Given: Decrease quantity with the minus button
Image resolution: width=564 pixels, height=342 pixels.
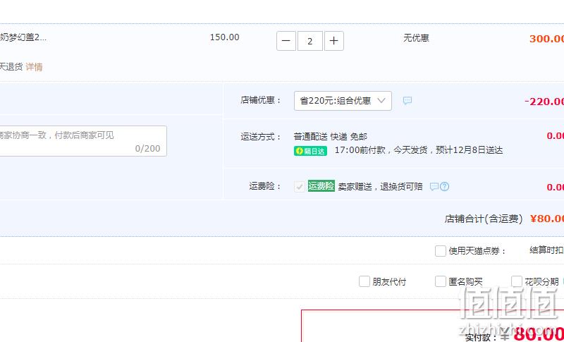Looking at the screenshot, I should [x=286, y=41].
